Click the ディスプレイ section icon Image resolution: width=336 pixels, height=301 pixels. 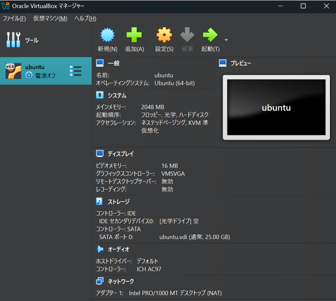pyautogui.click(x=100, y=154)
